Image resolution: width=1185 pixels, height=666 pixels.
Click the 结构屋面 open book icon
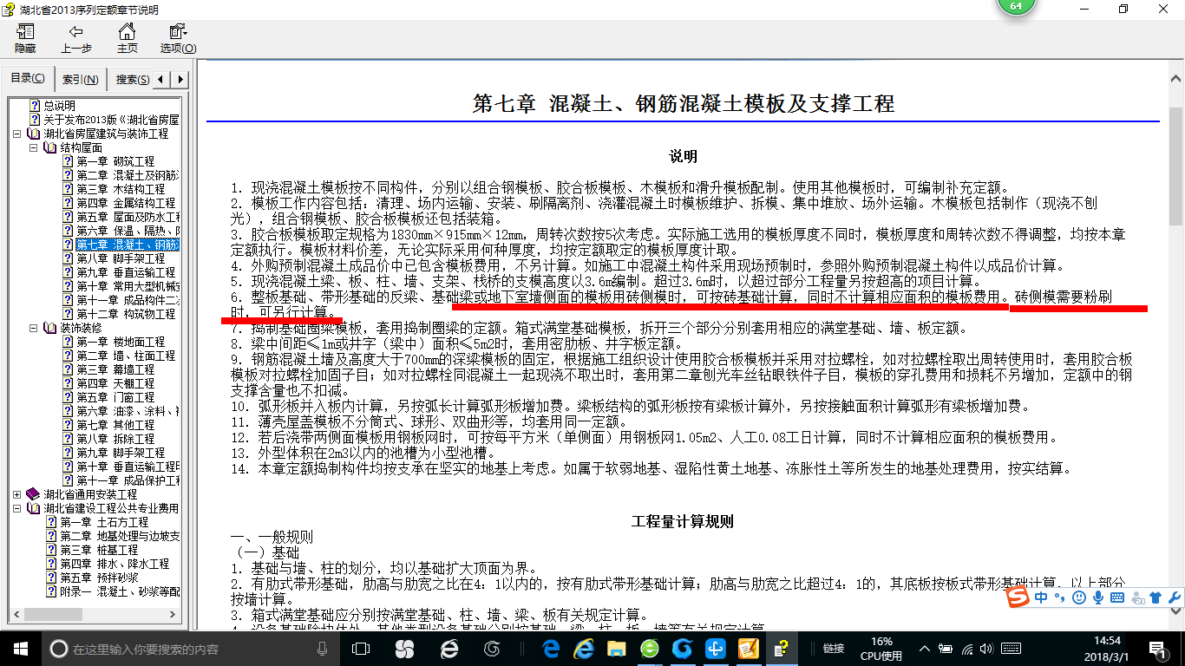tap(49, 148)
